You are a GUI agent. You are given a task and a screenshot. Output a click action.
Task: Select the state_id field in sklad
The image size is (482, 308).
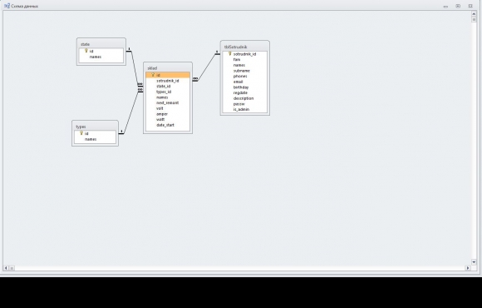168,87
